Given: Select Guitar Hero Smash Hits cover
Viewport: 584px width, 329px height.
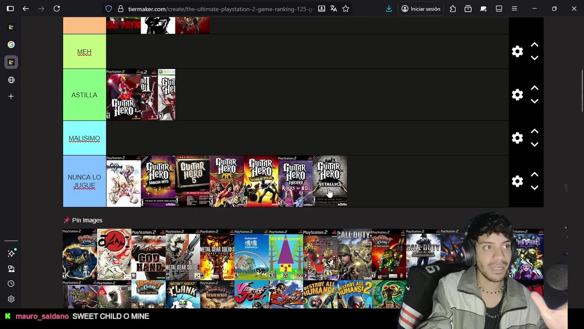Looking at the screenshot, I should coord(158,181).
